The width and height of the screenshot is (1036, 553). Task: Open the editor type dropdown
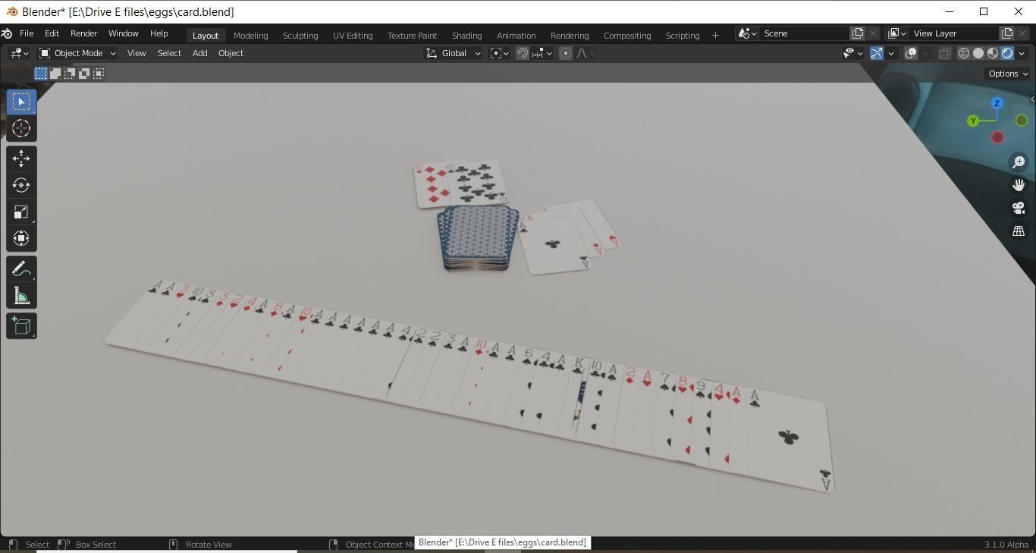(x=19, y=53)
